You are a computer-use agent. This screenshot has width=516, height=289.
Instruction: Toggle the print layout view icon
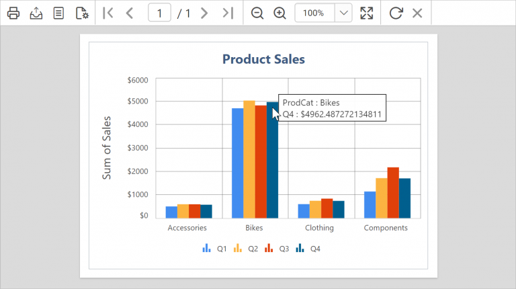pos(59,13)
